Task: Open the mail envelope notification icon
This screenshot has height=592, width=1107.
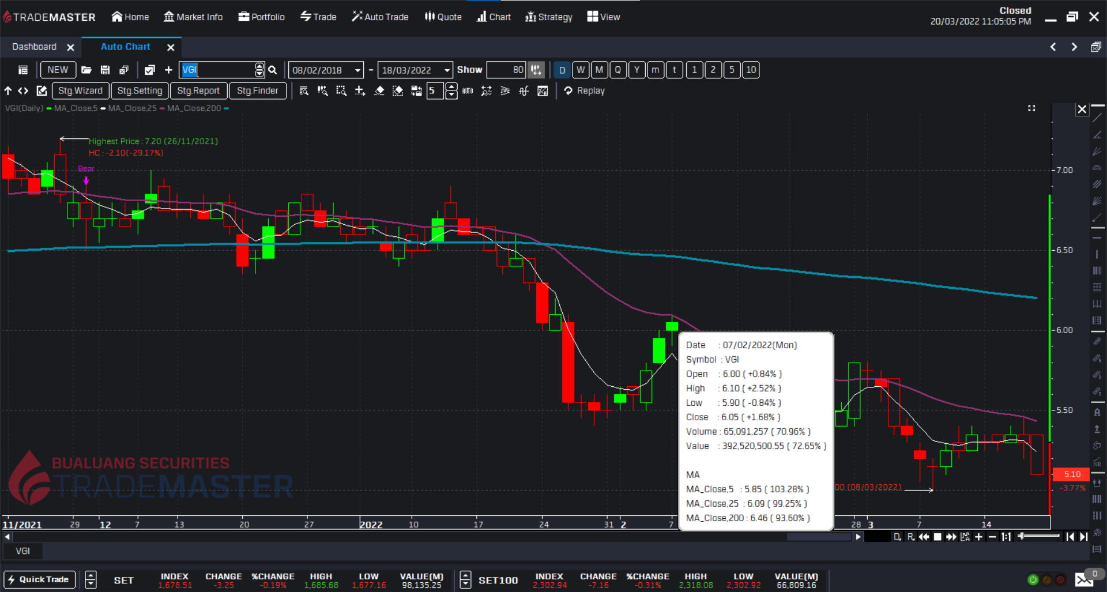Action: [1084, 579]
